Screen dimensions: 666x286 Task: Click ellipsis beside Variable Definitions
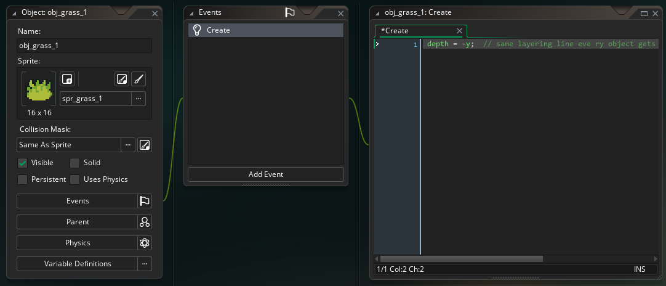[x=145, y=264]
